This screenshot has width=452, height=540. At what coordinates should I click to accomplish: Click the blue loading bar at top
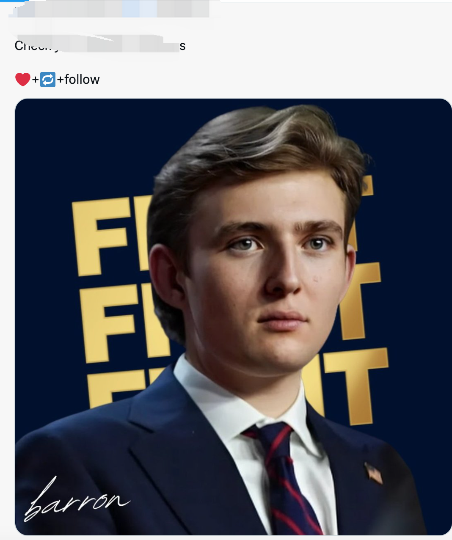pyautogui.click(x=13, y=1)
